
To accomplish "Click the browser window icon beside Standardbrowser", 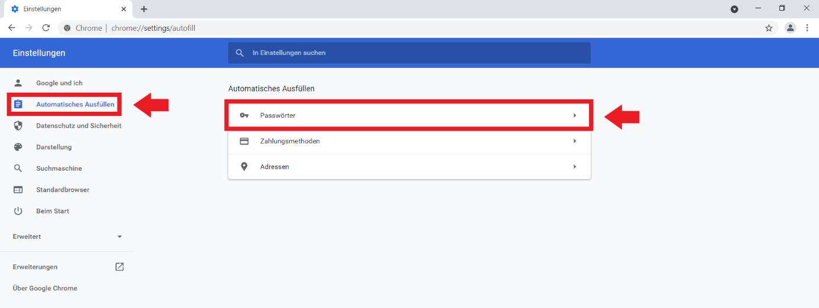I will click(18, 190).
